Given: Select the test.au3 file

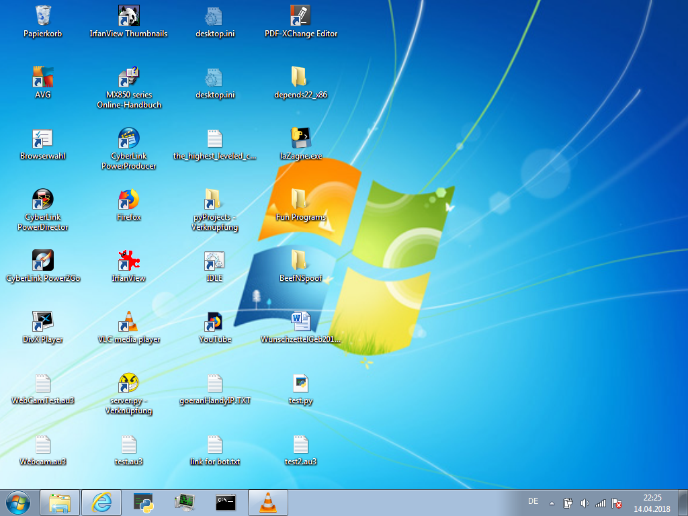Looking at the screenshot, I should [128, 449].
